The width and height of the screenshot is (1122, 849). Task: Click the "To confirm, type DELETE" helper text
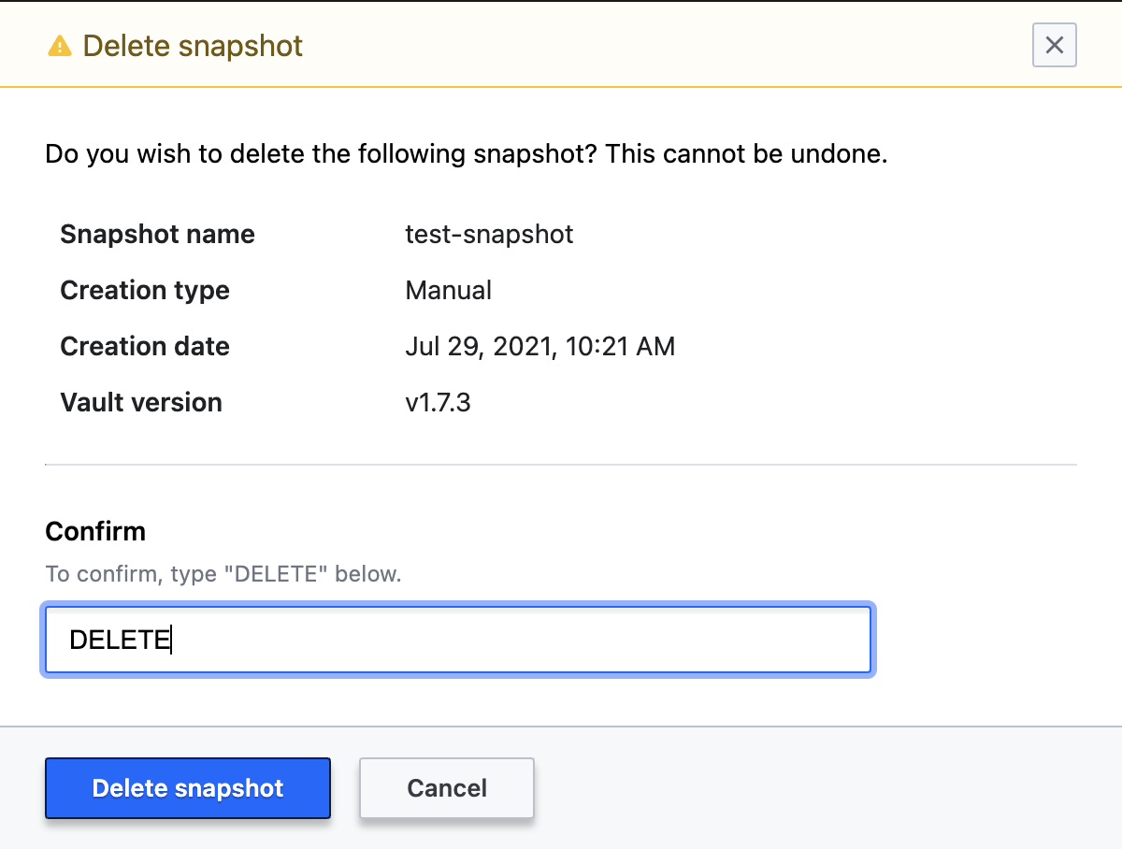[223, 573]
